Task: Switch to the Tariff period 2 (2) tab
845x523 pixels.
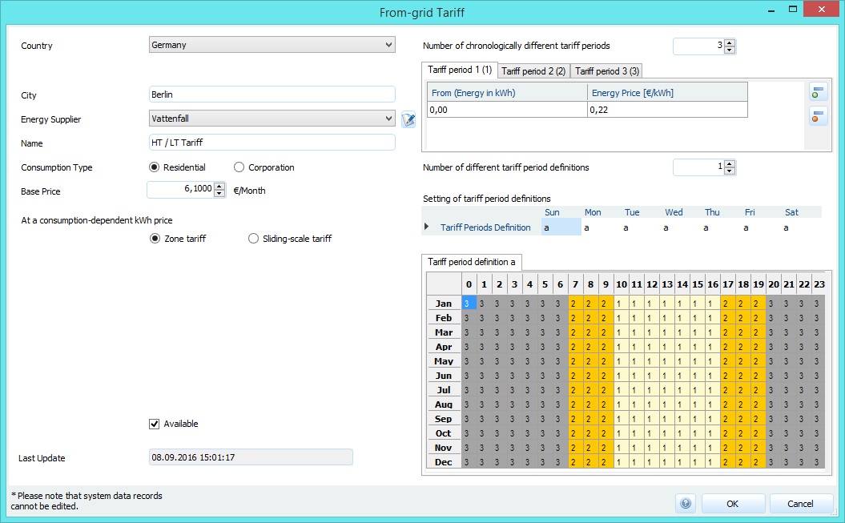Action: 533,71
